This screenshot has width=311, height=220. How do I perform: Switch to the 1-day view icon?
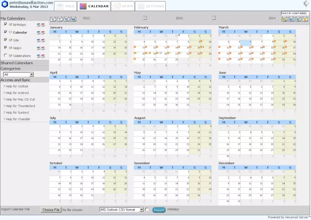point(53,19)
